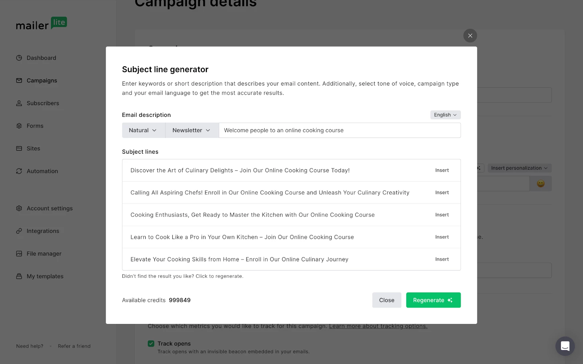Viewport: 583px width, 364px height.
Task: Insert the "Elevate Your Cooking Skills" subject line
Action: (x=442, y=259)
